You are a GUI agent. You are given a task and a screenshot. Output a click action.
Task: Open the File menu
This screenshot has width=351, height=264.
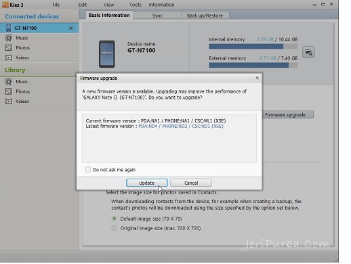pos(56,5)
